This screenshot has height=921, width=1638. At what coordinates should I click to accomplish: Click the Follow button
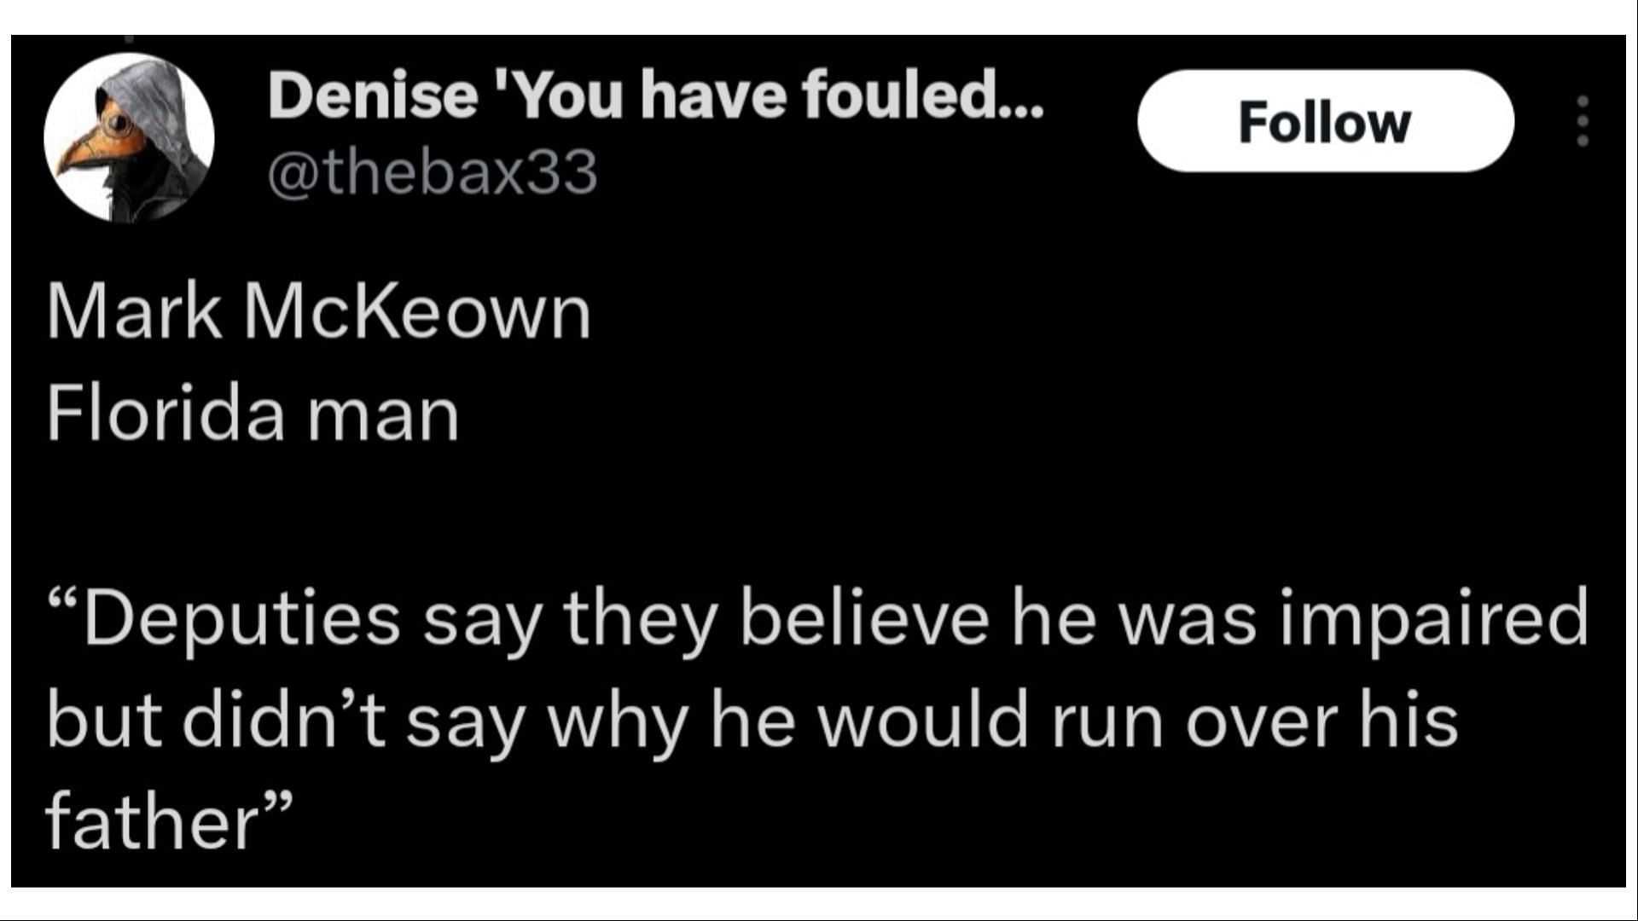(x=1325, y=122)
